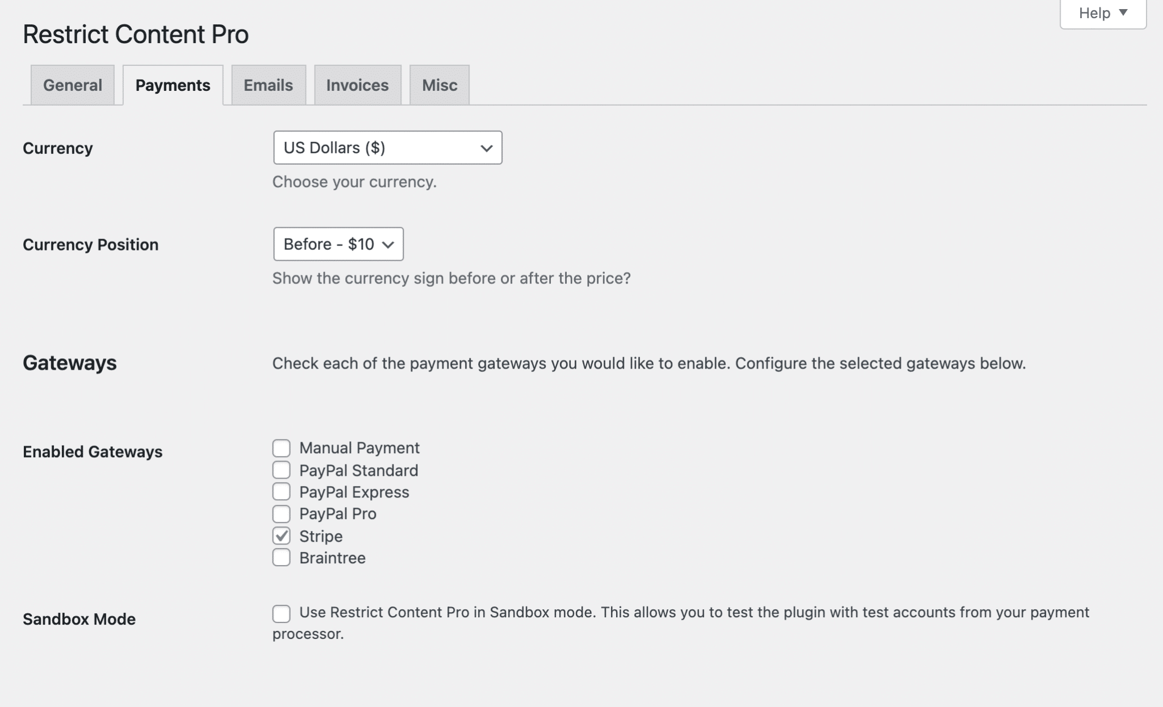Image resolution: width=1163 pixels, height=707 pixels.
Task: Open the Currency Position dropdown
Action: point(338,244)
